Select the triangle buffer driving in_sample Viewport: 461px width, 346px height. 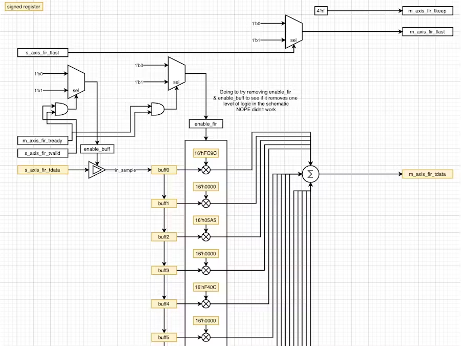(96, 170)
